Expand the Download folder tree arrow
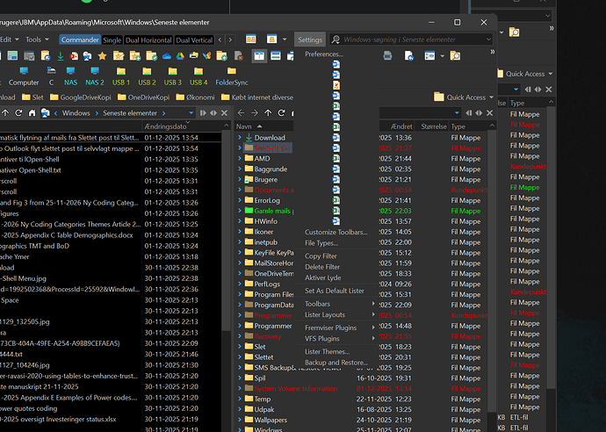This screenshot has width=606, height=432. 241,138
